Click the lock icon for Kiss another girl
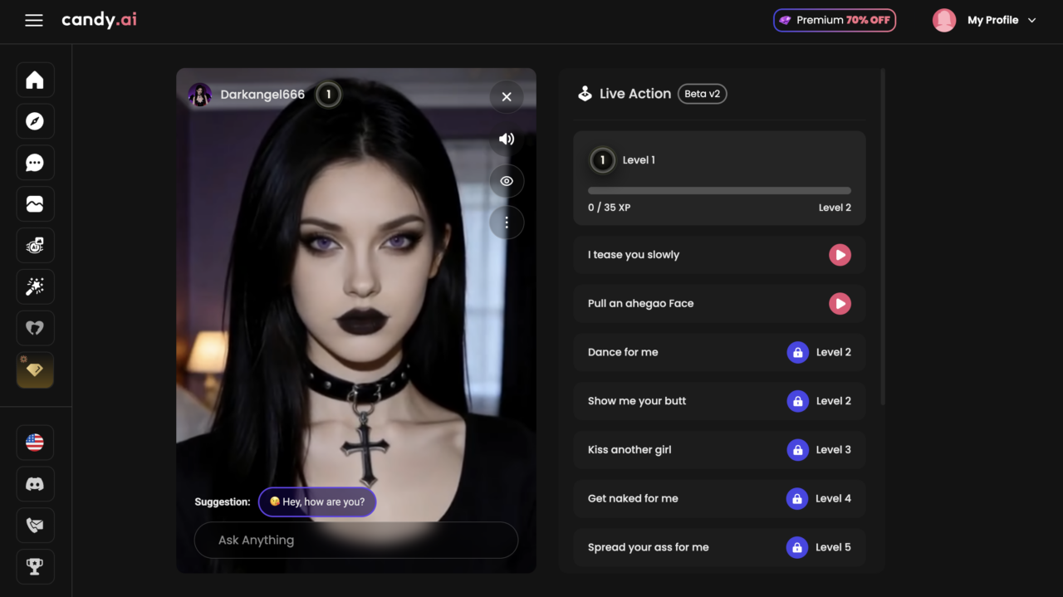1063x597 pixels. point(797,450)
